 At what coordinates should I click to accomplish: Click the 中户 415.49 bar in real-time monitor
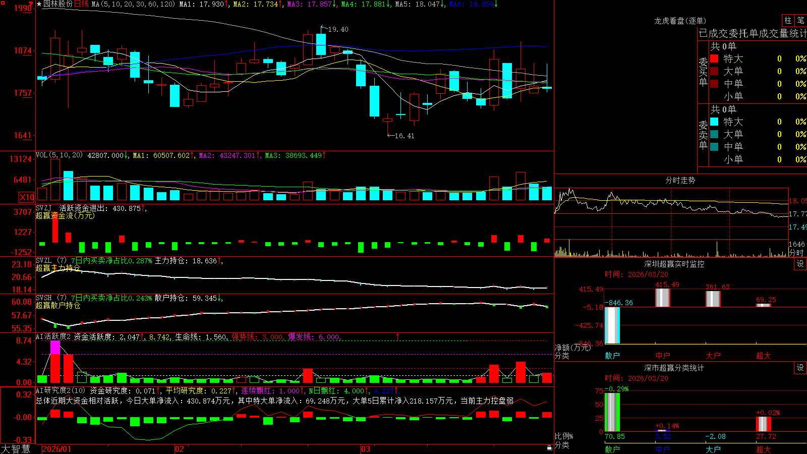pos(663,298)
